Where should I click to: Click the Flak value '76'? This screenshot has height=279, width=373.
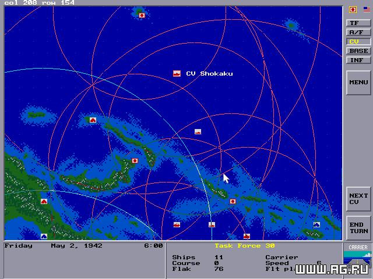219,269
